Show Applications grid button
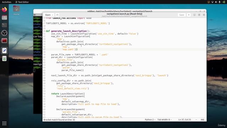The height and width of the screenshot is (128, 227). 4,123
